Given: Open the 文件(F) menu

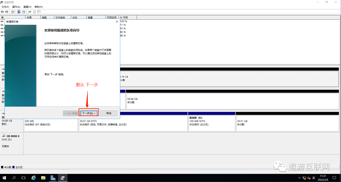Looking at the screenshot, I should (5, 7).
